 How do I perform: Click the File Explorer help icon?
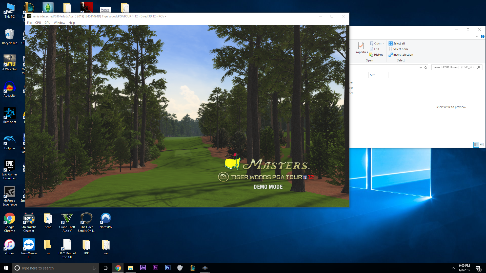(x=482, y=36)
